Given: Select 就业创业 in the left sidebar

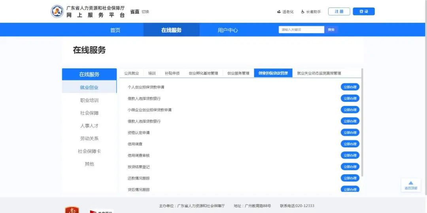Looking at the screenshot, I should pyautogui.click(x=89, y=87).
